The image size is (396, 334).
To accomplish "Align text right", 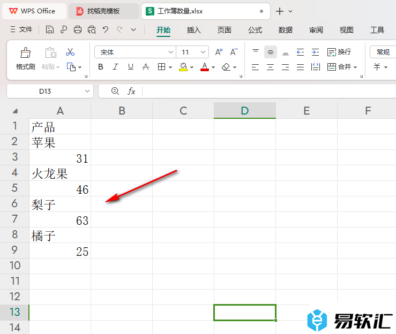I will (286, 67).
